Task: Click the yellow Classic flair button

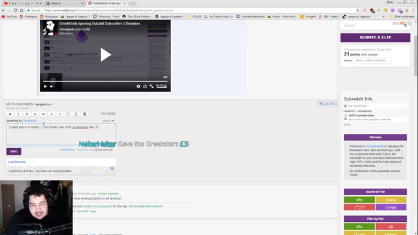Action: point(391,200)
